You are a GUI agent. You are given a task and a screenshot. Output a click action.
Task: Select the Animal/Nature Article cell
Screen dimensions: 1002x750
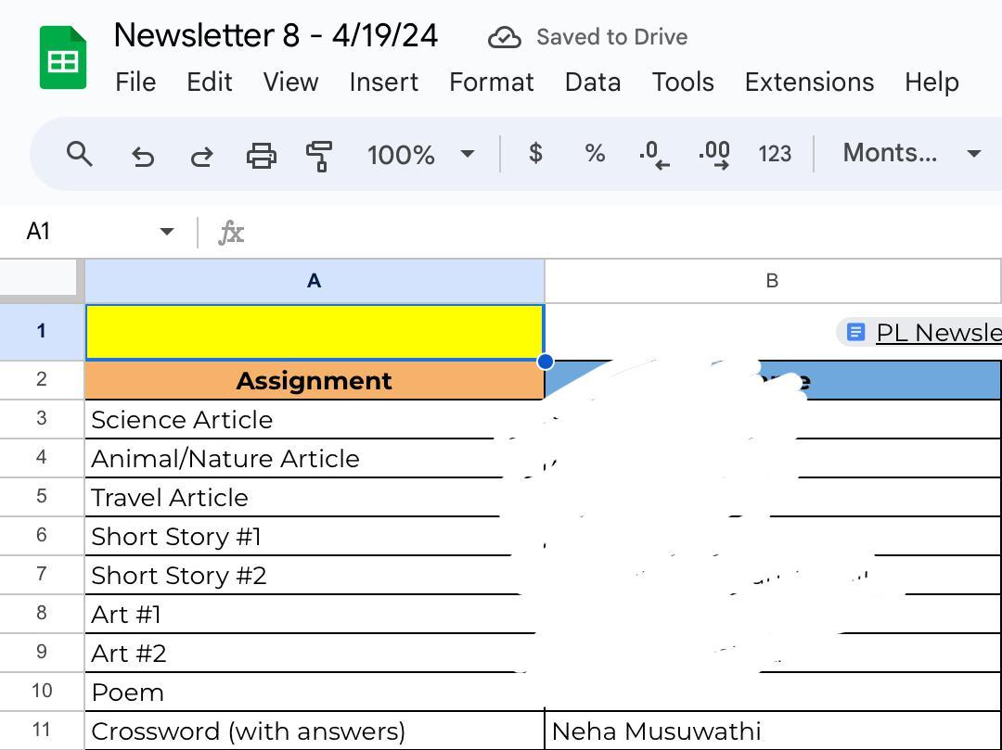tap(315, 458)
